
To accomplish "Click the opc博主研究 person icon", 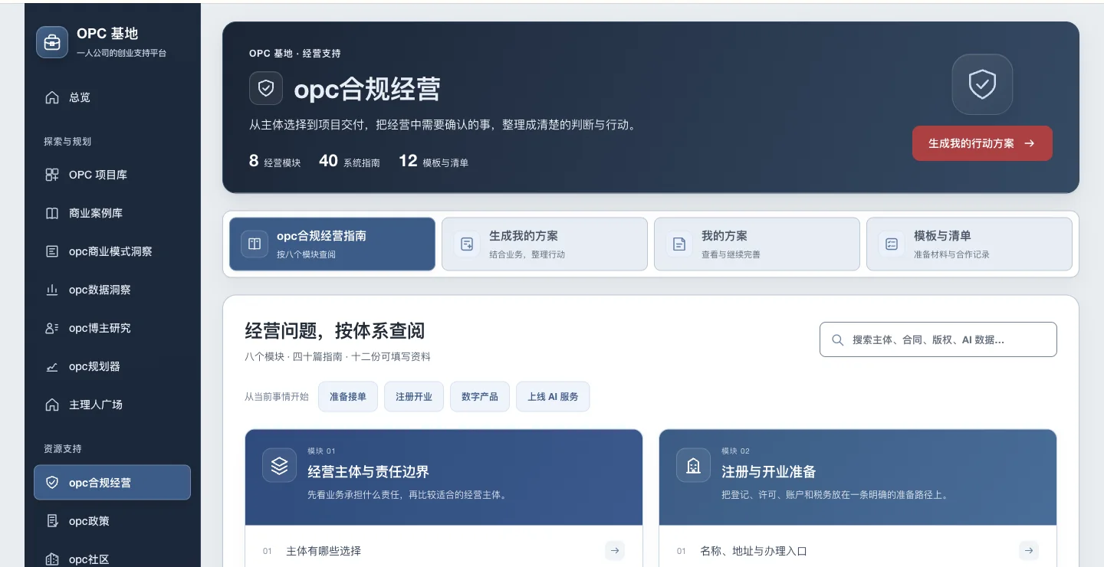I will coord(52,328).
